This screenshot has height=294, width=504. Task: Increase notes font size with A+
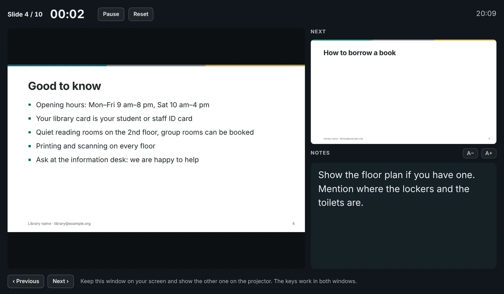489,153
